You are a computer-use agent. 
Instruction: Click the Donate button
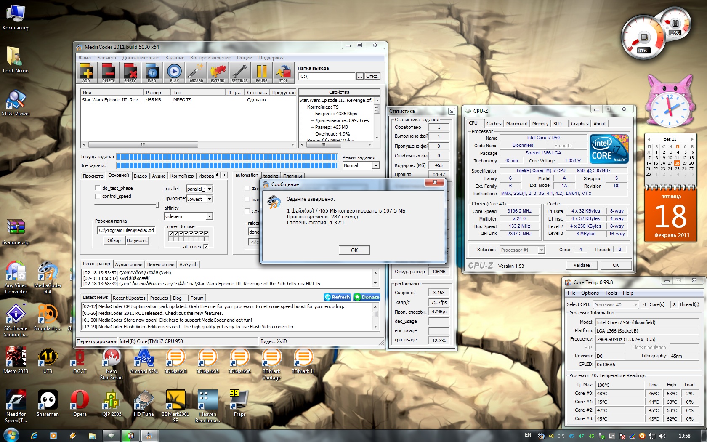click(x=367, y=297)
